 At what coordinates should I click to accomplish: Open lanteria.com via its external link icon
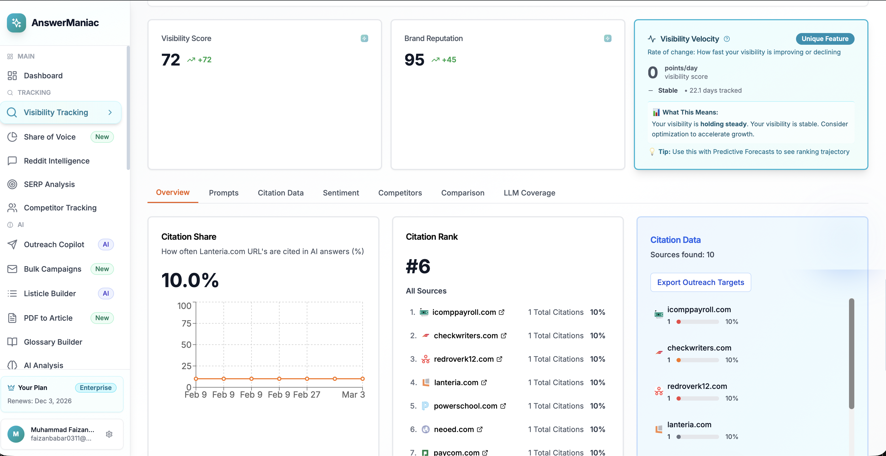tap(484, 382)
